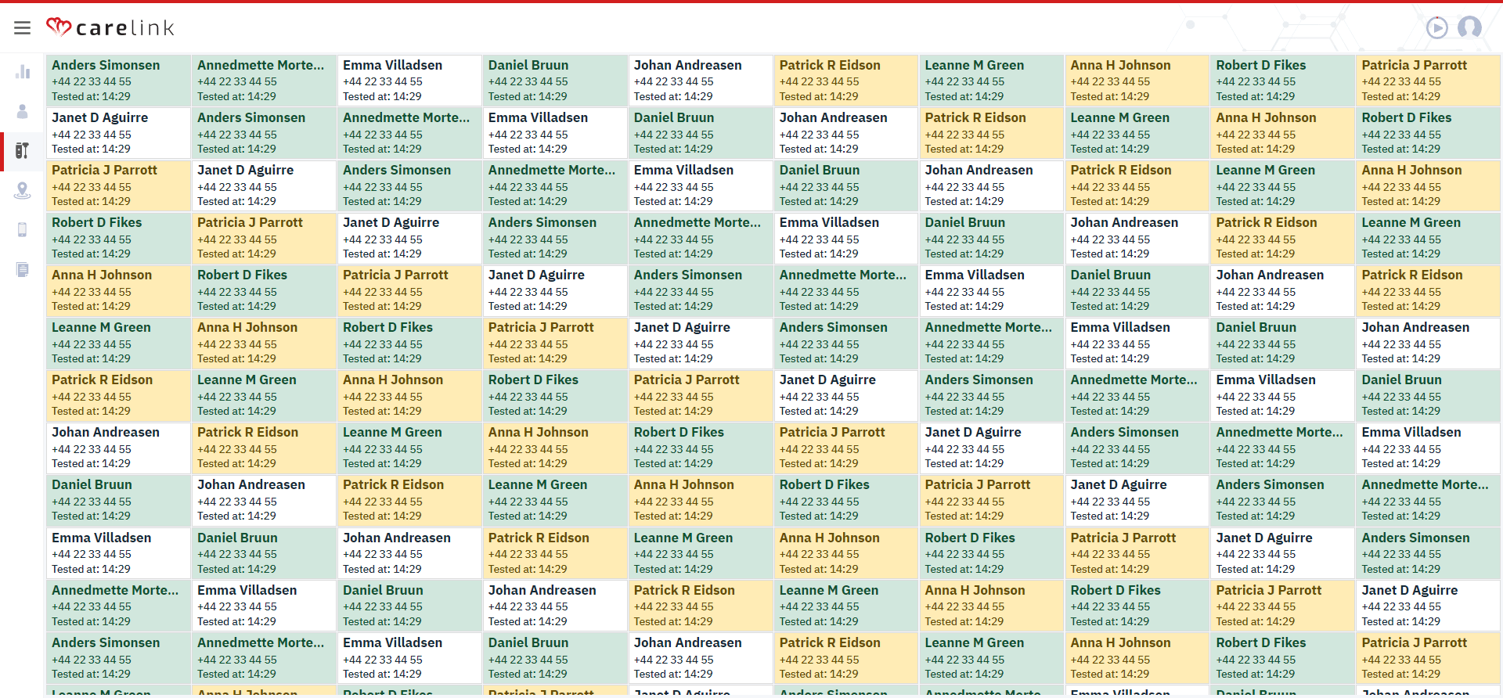Open the hamburger menu
This screenshot has width=1503, height=698.
22,28
